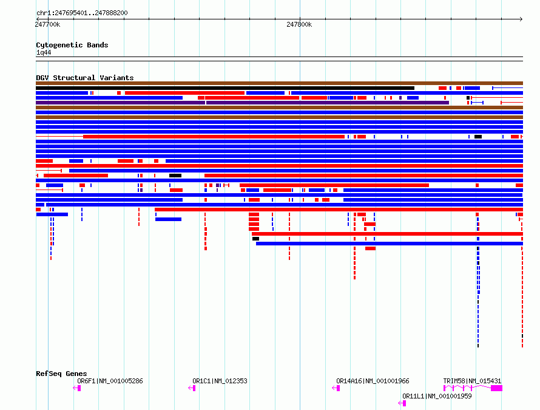Image resolution: width=540 pixels, height=410 pixels.
Task: Click the 1q44 cytogenetic band label
Action: tap(44, 52)
